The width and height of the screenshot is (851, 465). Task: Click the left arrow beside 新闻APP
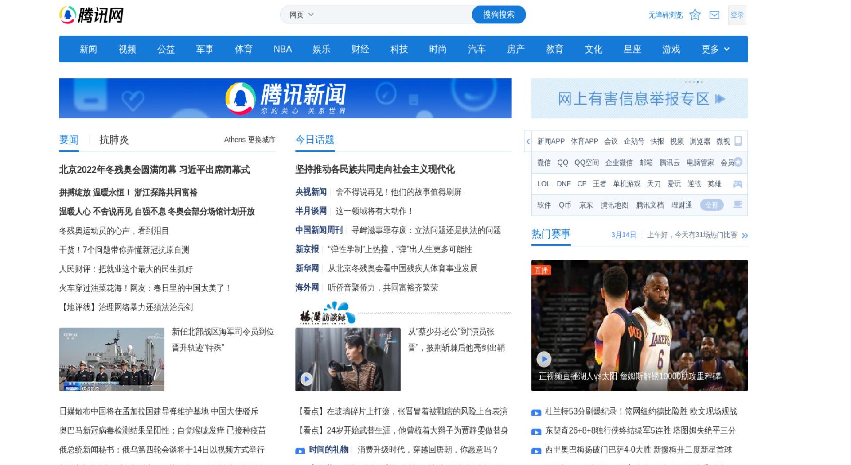(x=528, y=141)
